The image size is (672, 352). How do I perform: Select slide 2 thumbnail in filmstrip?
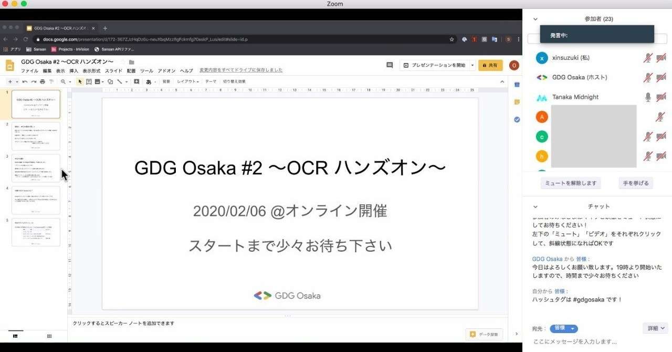(x=36, y=136)
